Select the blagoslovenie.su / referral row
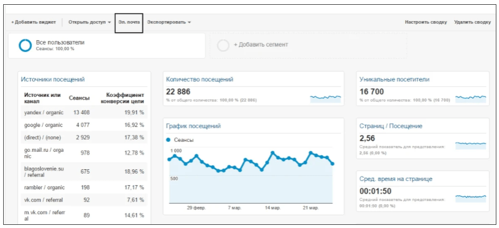The width and height of the screenshot is (499, 228). point(84,172)
